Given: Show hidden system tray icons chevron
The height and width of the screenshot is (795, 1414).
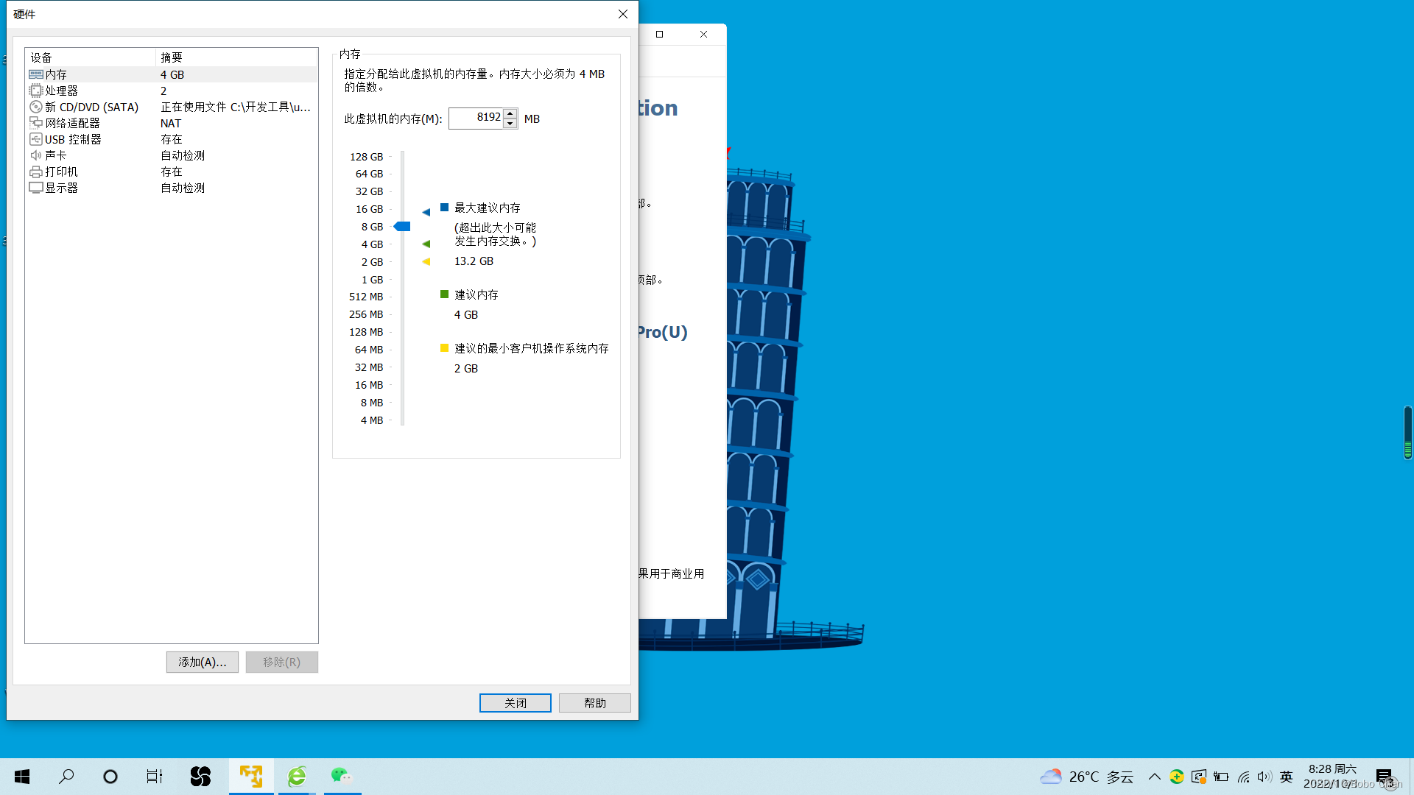Looking at the screenshot, I should pyautogui.click(x=1154, y=777).
